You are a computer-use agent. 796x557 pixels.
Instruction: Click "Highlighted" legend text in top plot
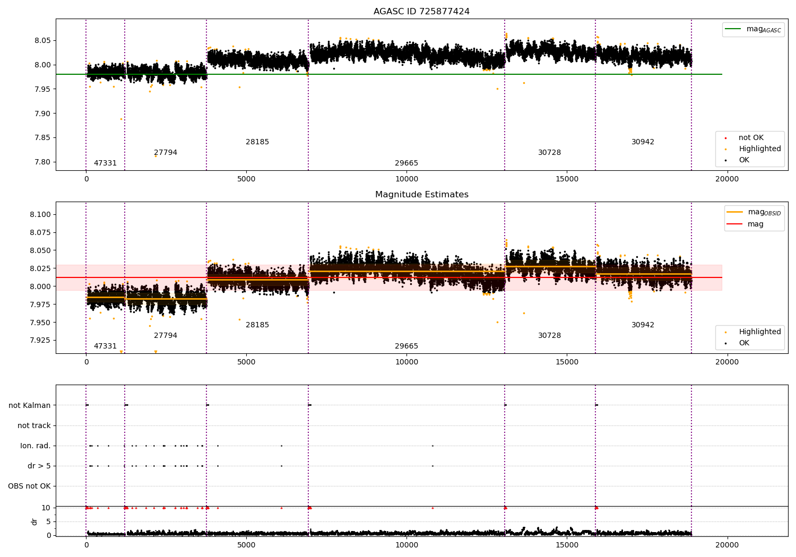760,149
